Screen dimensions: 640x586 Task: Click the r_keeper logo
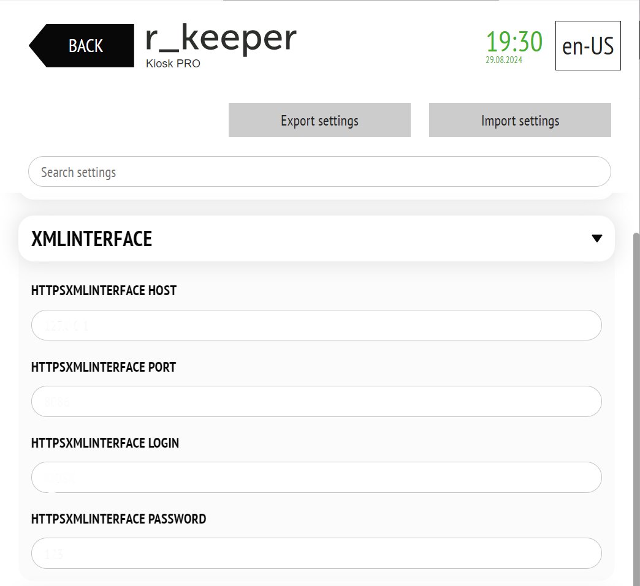pyautogui.click(x=221, y=39)
